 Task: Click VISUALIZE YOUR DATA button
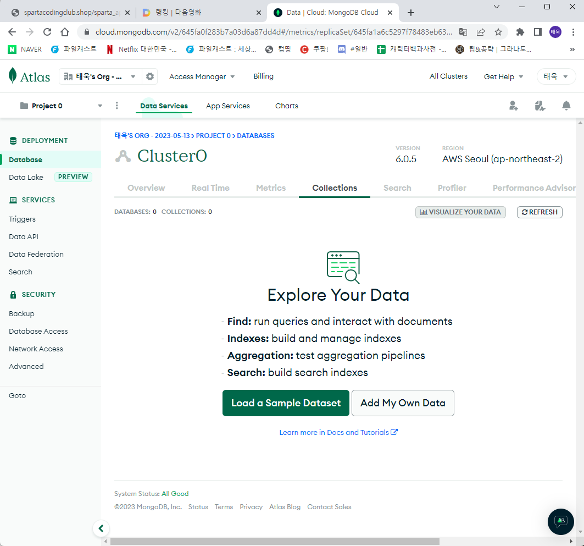460,212
